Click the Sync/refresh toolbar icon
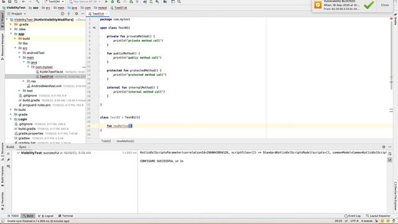This screenshot has width=398, height=224. tap(16, 1)
